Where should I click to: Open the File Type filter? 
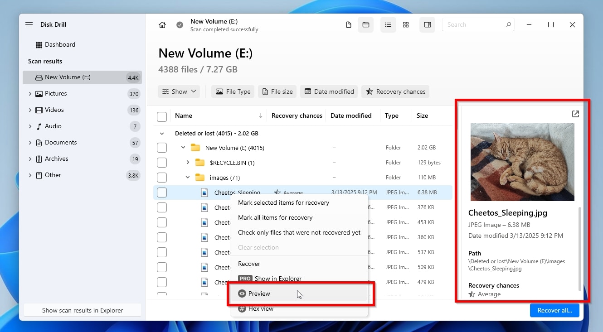tap(233, 91)
